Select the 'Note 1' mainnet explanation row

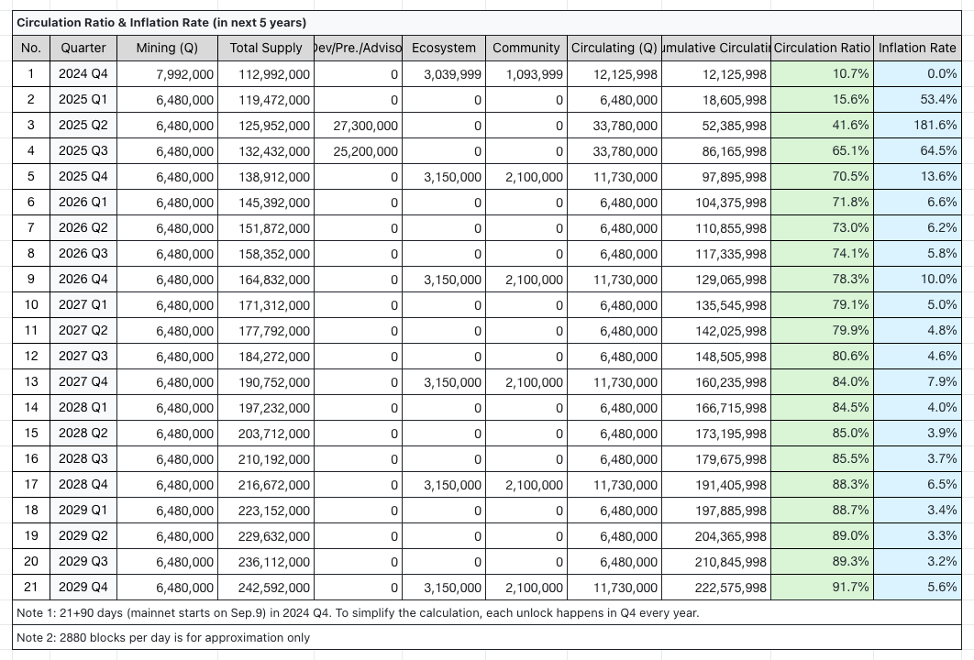(487, 613)
